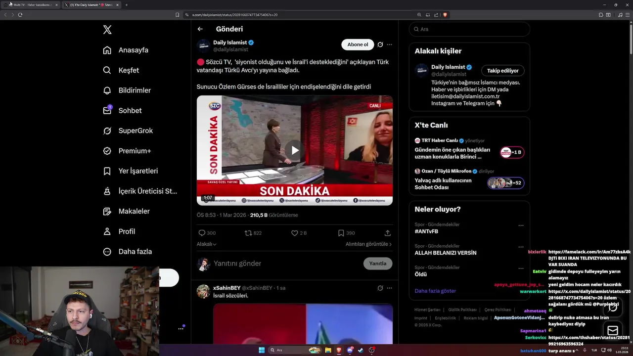Switch to the X'te Daily Islamist tab

[91, 5]
